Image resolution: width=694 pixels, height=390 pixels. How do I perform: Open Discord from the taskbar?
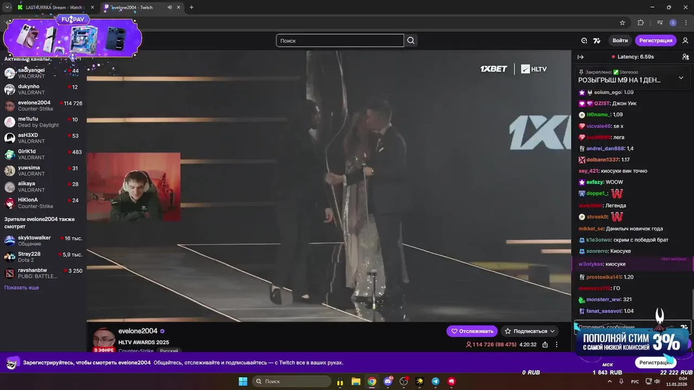pos(388,381)
